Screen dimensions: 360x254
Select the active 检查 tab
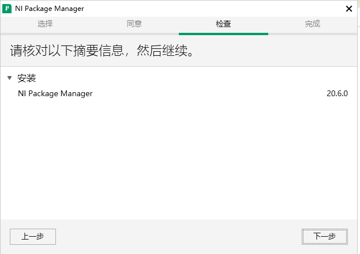223,24
